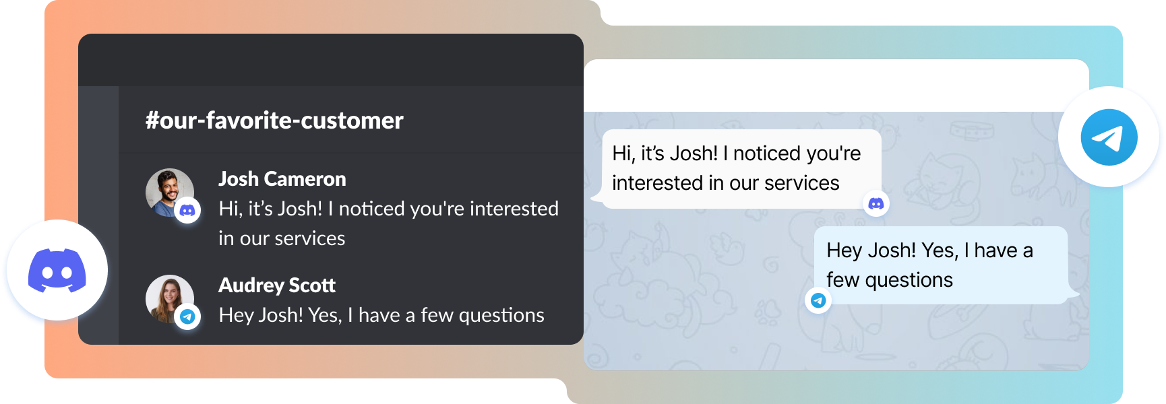Select Josh's message text in the dark panel
The height and width of the screenshot is (404, 1166).
[388, 223]
